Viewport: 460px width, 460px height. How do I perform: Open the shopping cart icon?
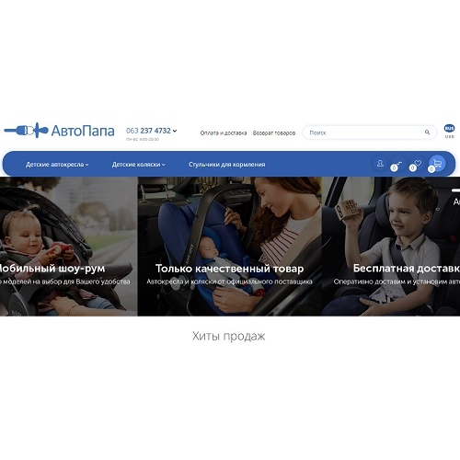point(437,164)
